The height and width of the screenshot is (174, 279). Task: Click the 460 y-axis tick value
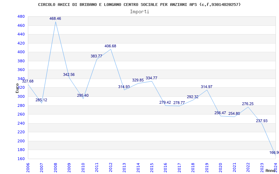pyautogui.click(x=21, y=25)
